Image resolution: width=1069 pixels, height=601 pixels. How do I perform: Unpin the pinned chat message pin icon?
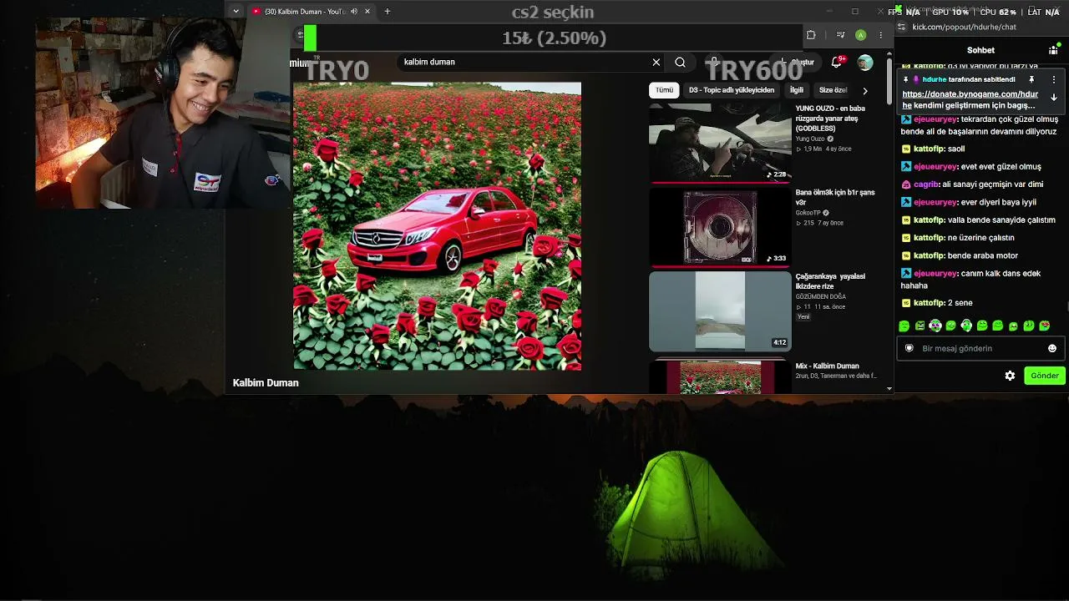point(1031,79)
